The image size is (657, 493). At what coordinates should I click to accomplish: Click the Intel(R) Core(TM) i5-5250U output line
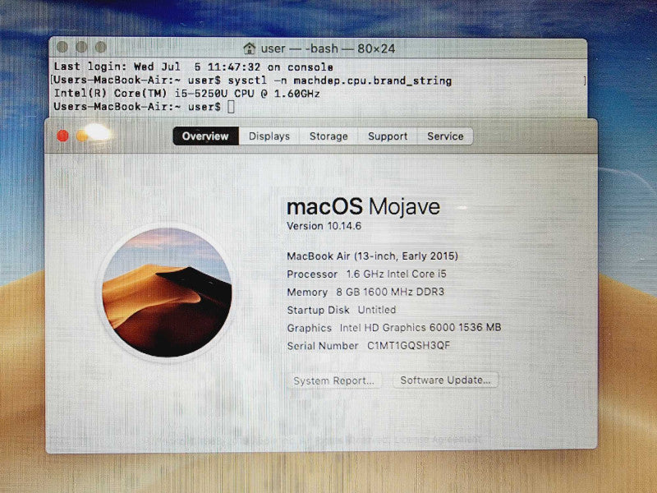click(187, 94)
